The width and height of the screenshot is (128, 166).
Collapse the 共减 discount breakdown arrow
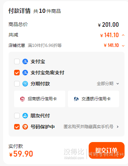click(x=123, y=35)
